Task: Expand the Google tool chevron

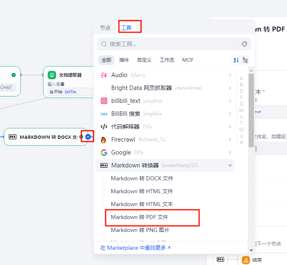Action: [230, 152]
